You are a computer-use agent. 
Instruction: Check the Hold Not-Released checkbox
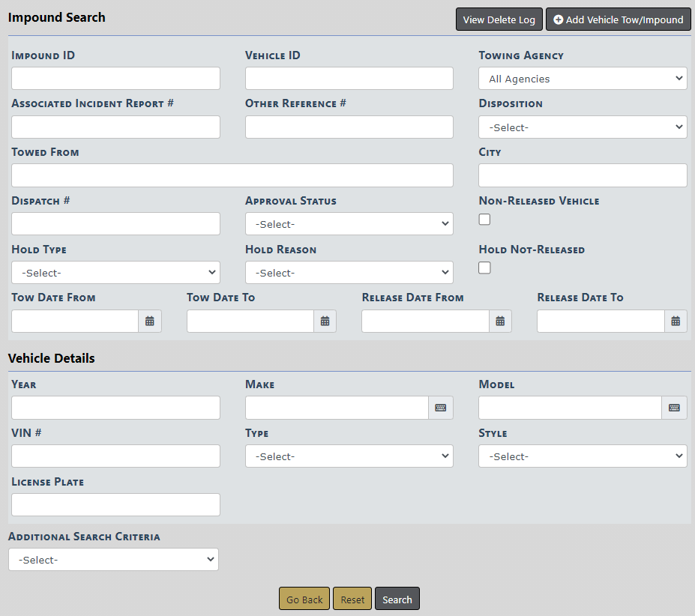(x=485, y=268)
